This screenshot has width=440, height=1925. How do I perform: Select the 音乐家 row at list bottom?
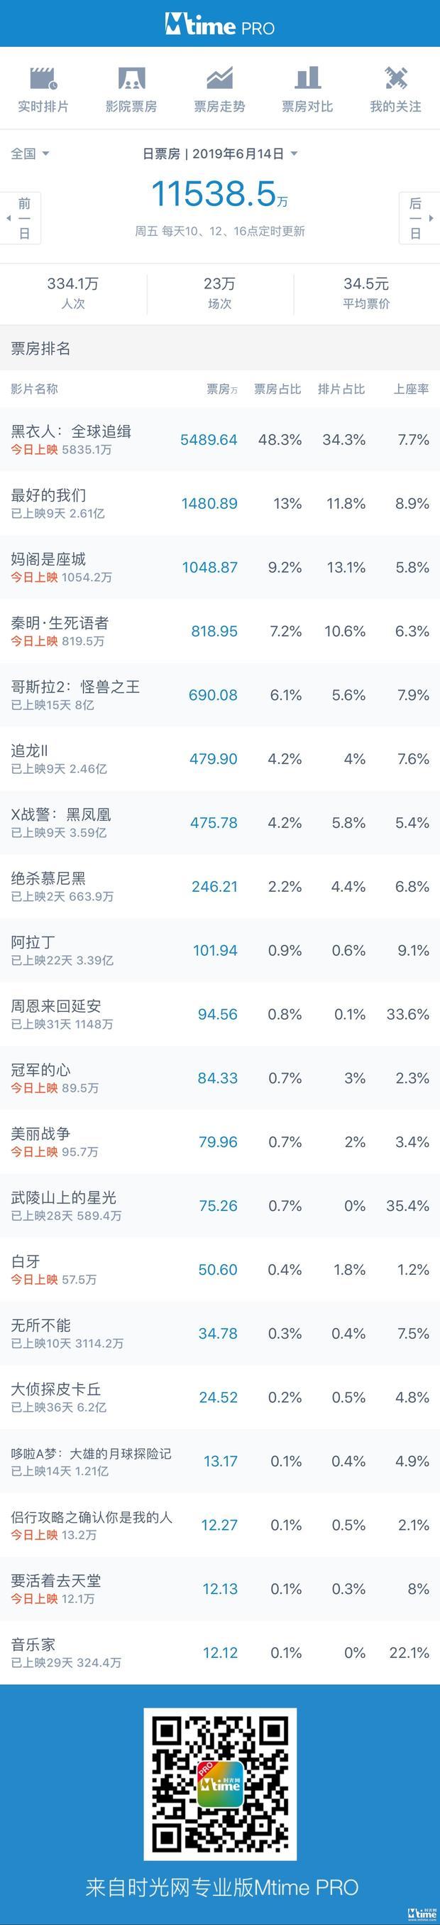click(x=220, y=1653)
